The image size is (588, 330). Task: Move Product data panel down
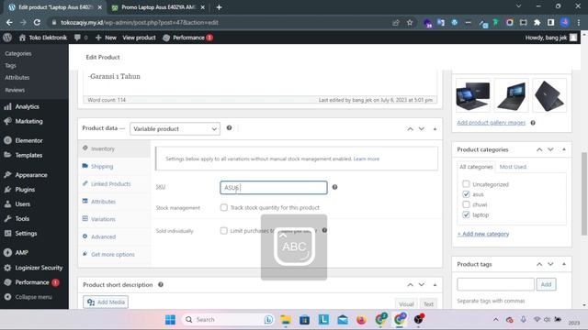[x=422, y=128]
